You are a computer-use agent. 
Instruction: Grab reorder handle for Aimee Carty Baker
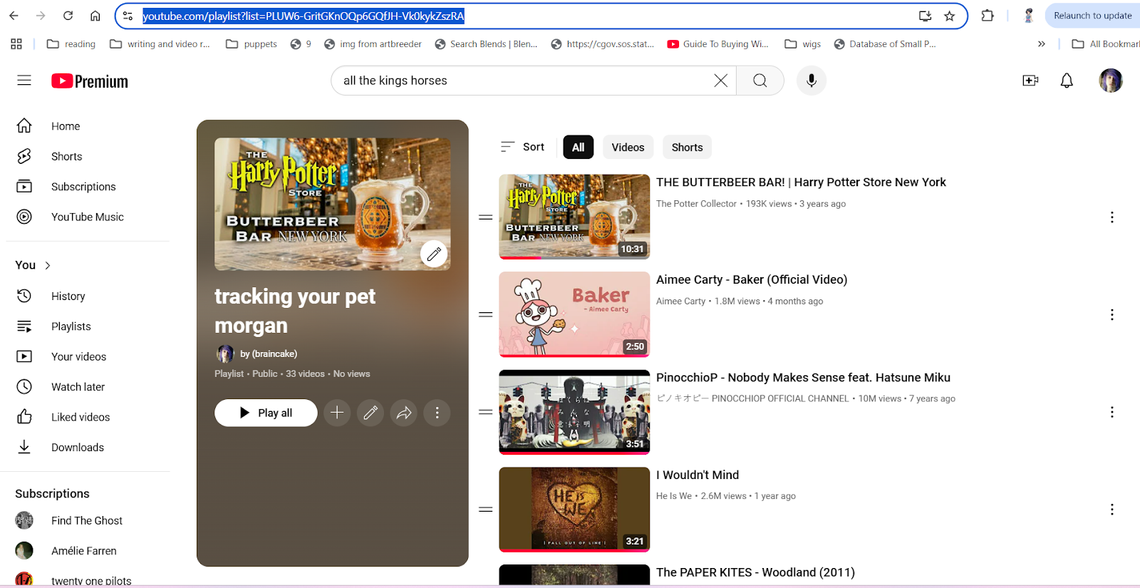[486, 314]
